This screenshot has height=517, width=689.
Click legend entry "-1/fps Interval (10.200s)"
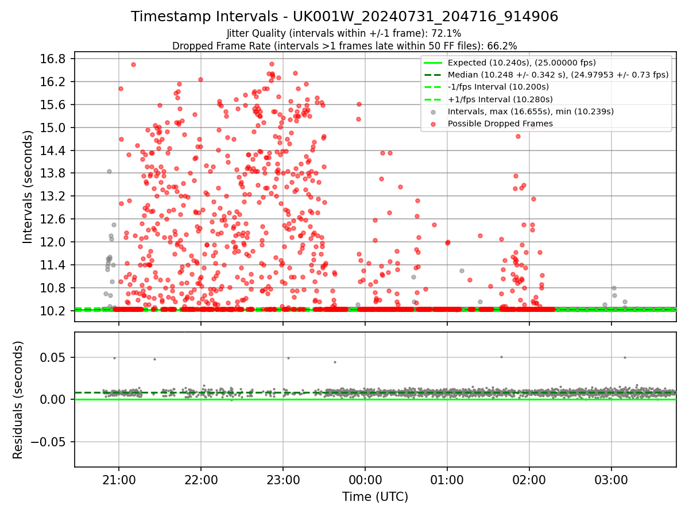coord(497,87)
